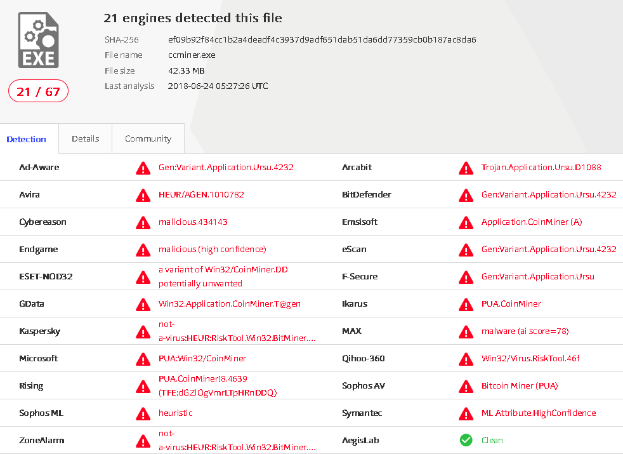Image resolution: width=623 pixels, height=454 pixels.
Task: Click the warning icon next to ESET-NOD32
Action: 143,276
